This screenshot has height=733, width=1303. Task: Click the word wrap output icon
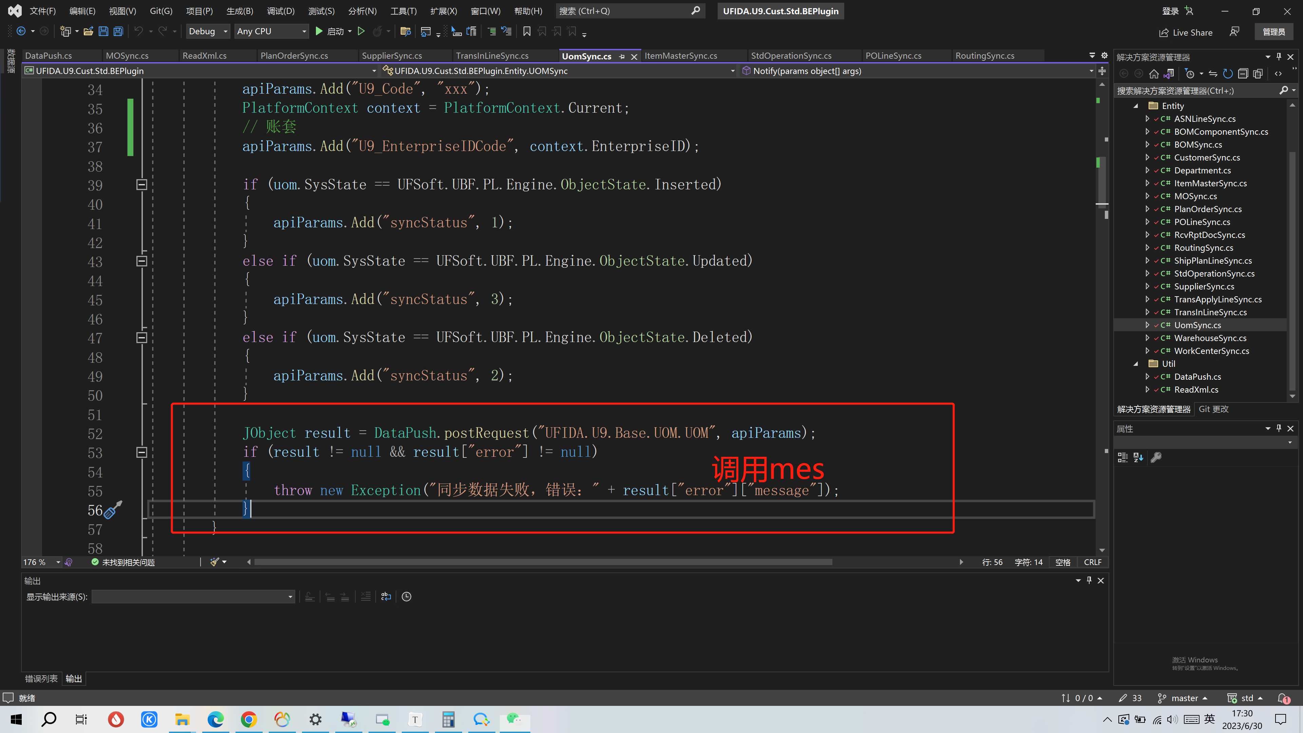click(x=386, y=597)
